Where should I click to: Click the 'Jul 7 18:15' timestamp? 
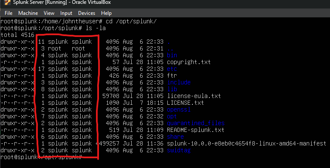[143, 103]
